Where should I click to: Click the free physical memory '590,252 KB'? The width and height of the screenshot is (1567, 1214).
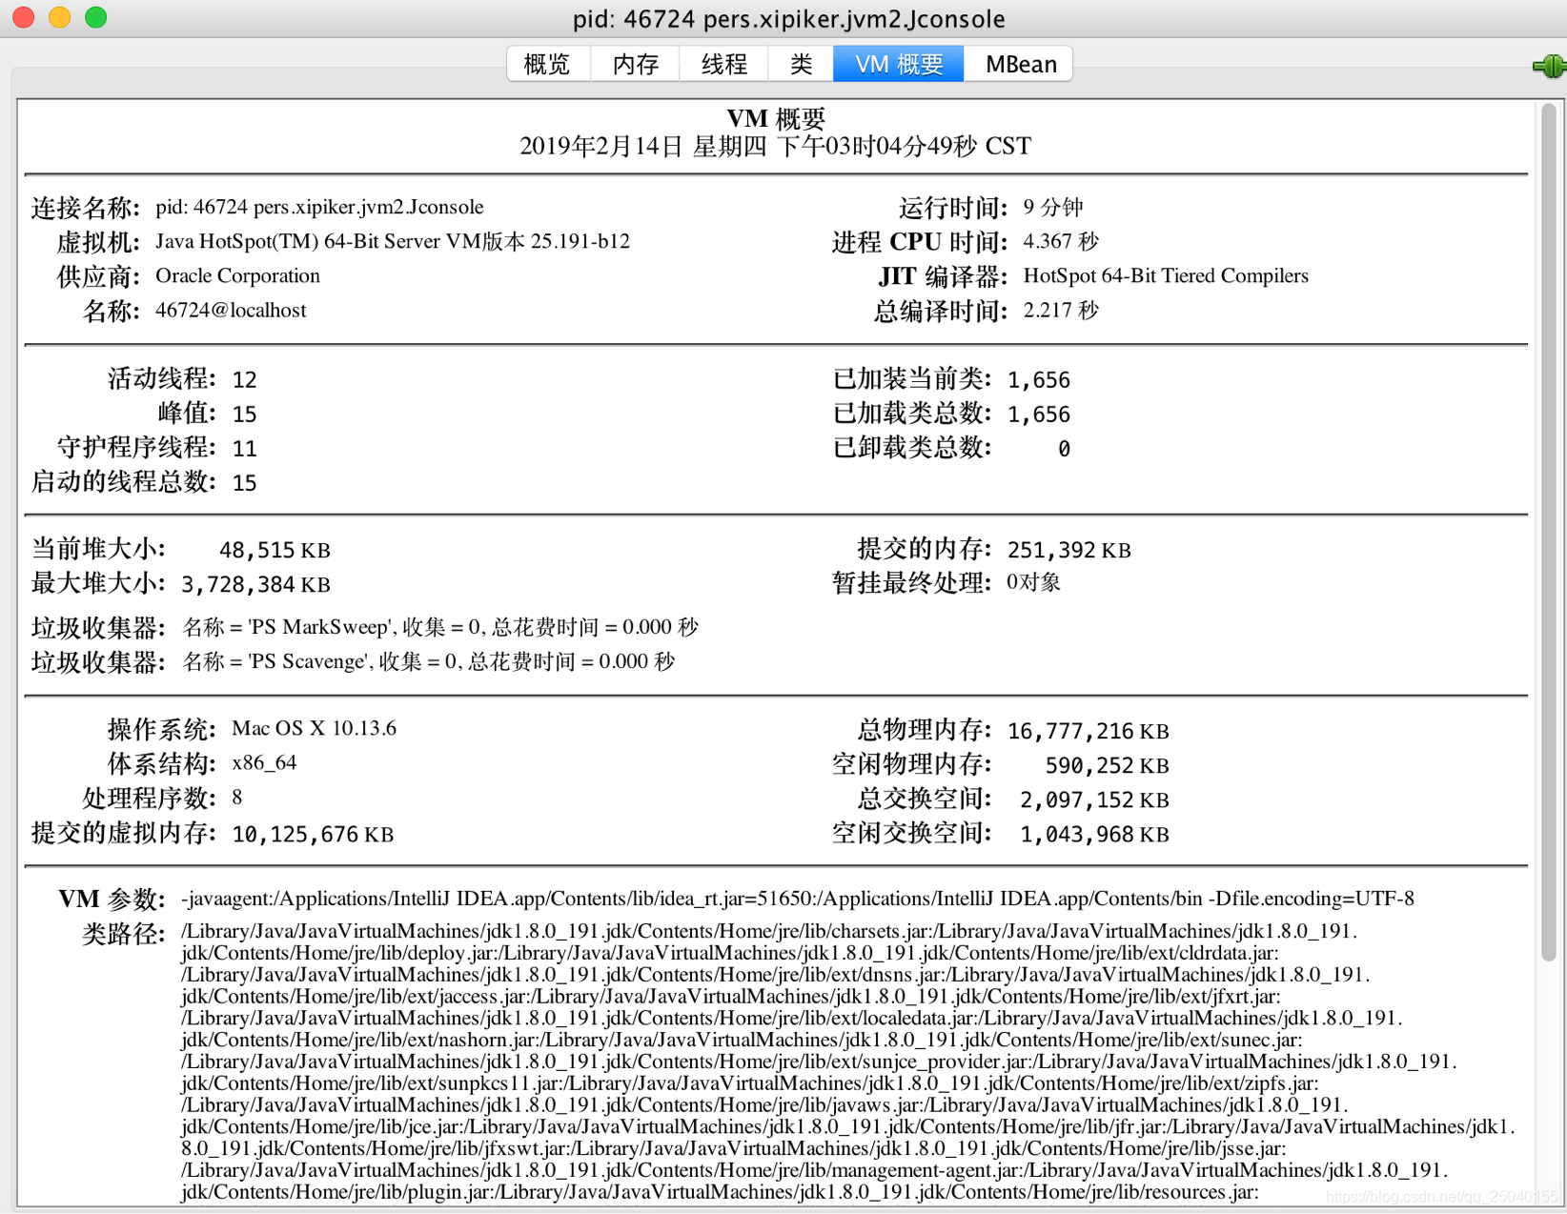[x=1107, y=765]
